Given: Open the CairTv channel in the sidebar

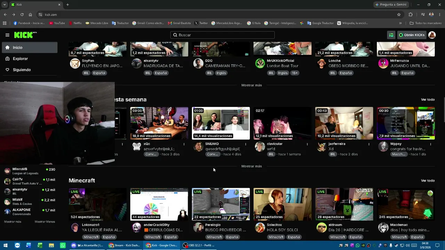Looking at the screenshot, I should click(30, 181).
